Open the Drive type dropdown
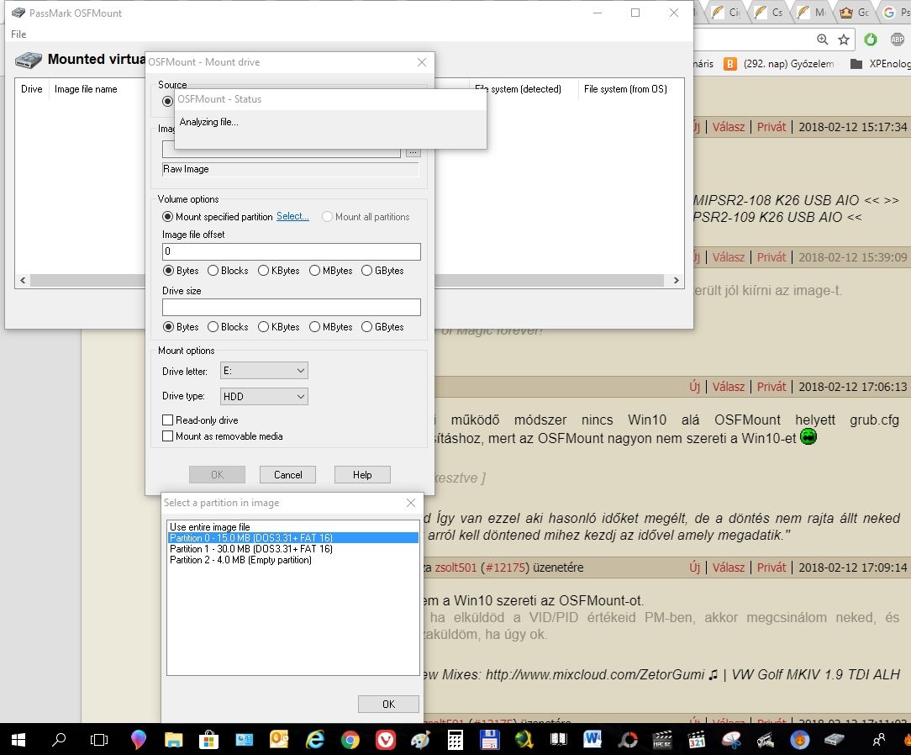The image size is (911, 755). [264, 396]
